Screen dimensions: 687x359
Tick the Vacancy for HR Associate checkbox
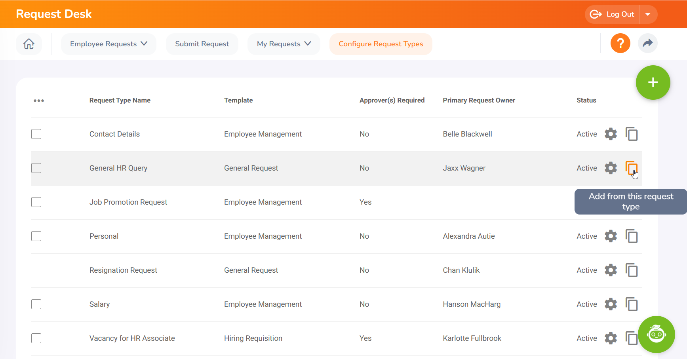(x=36, y=338)
